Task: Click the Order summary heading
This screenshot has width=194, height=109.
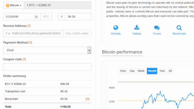Action: tap(15, 76)
